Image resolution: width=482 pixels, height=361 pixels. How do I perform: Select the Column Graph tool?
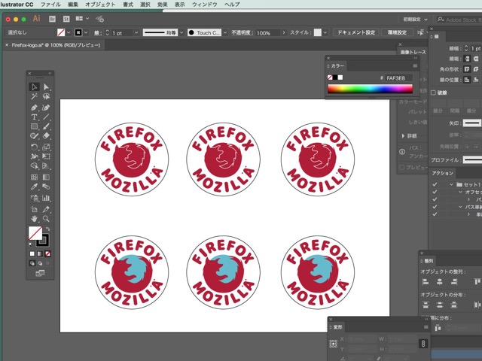46,198
